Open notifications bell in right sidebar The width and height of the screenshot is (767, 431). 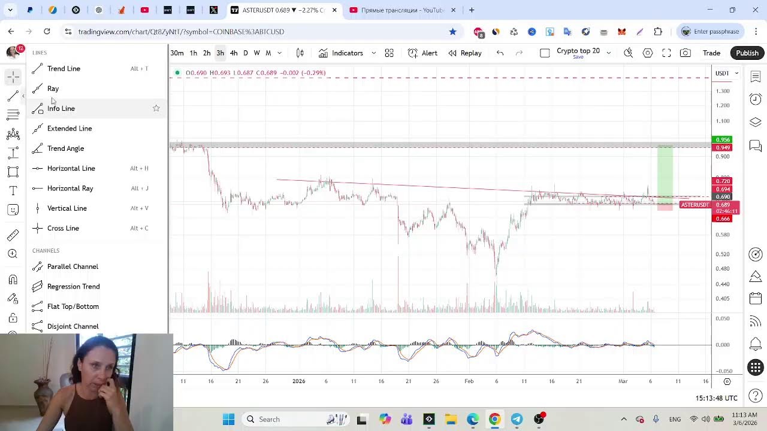click(755, 344)
